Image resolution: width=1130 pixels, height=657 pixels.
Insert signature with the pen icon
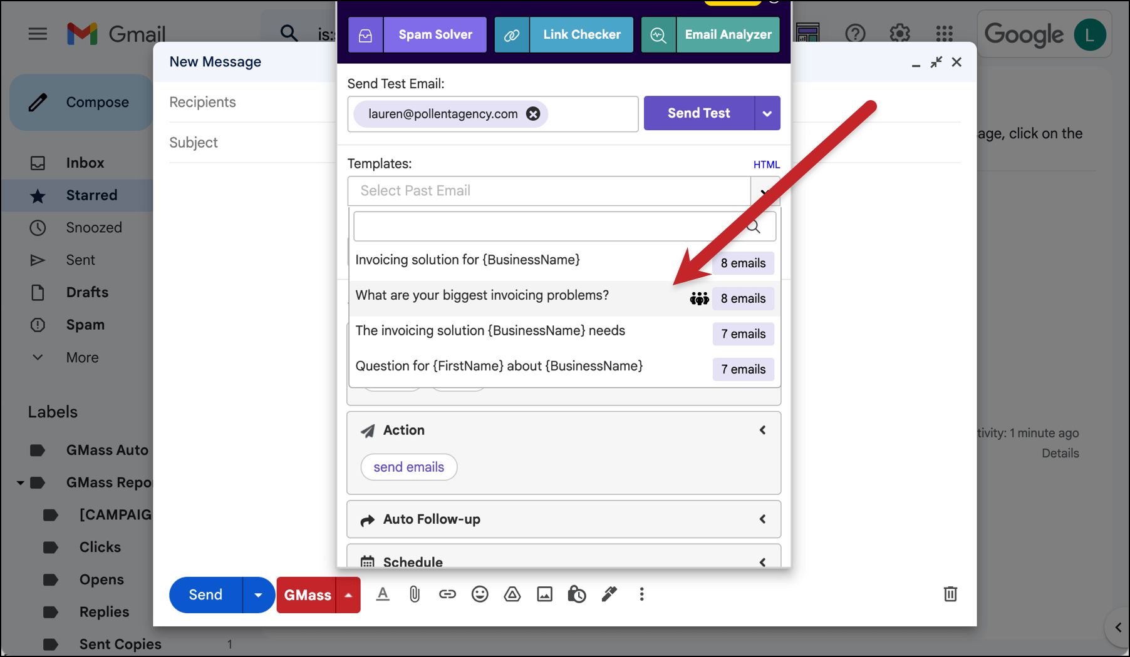pyautogui.click(x=609, y=594)
